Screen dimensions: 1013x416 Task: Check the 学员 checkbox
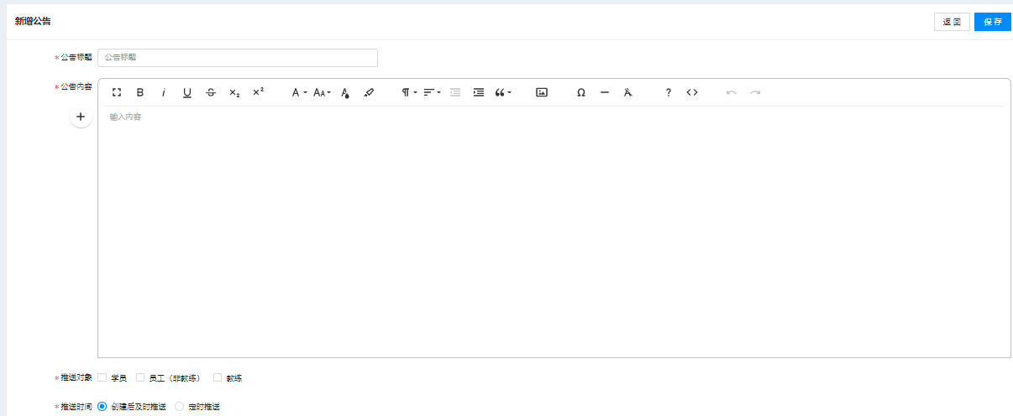click(x=102, y=378)
